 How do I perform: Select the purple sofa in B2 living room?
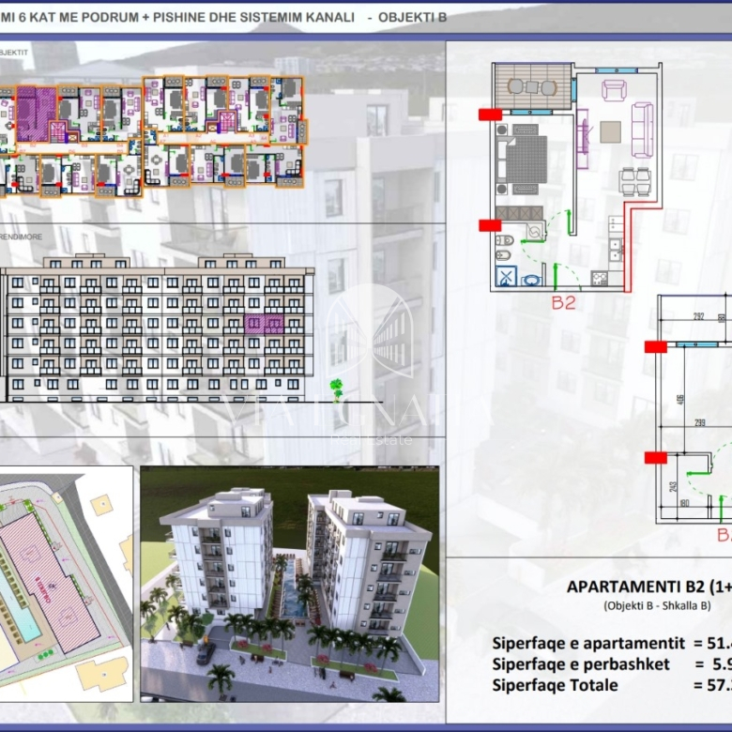[x=643, y=130]
